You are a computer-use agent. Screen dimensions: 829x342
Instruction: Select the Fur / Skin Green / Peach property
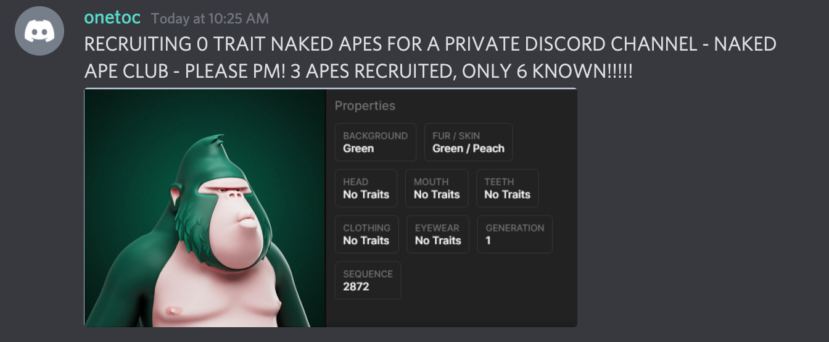pos(468,142)
